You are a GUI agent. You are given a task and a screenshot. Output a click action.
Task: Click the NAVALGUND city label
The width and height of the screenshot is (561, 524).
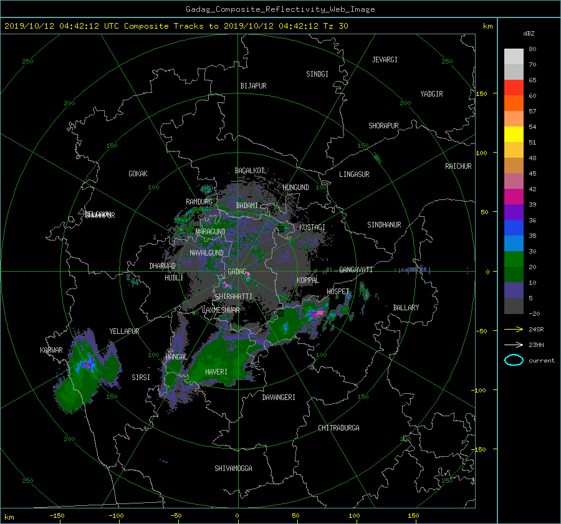[x=206, y=253]
